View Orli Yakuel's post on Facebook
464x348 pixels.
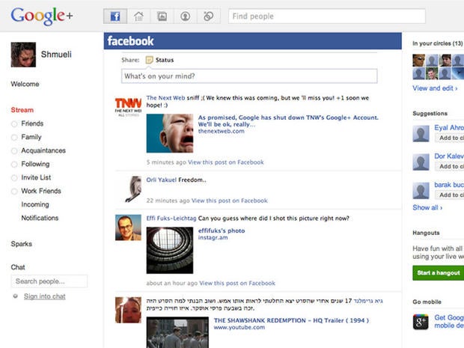coord(229,201)
